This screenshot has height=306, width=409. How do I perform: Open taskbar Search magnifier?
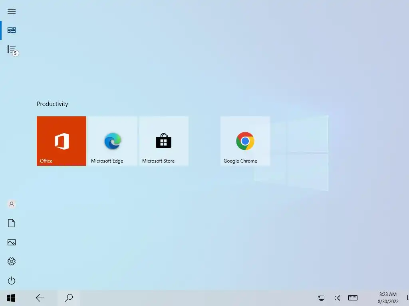69,298
